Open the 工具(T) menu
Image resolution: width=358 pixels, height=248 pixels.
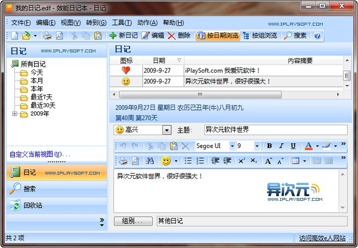[122, 23]
